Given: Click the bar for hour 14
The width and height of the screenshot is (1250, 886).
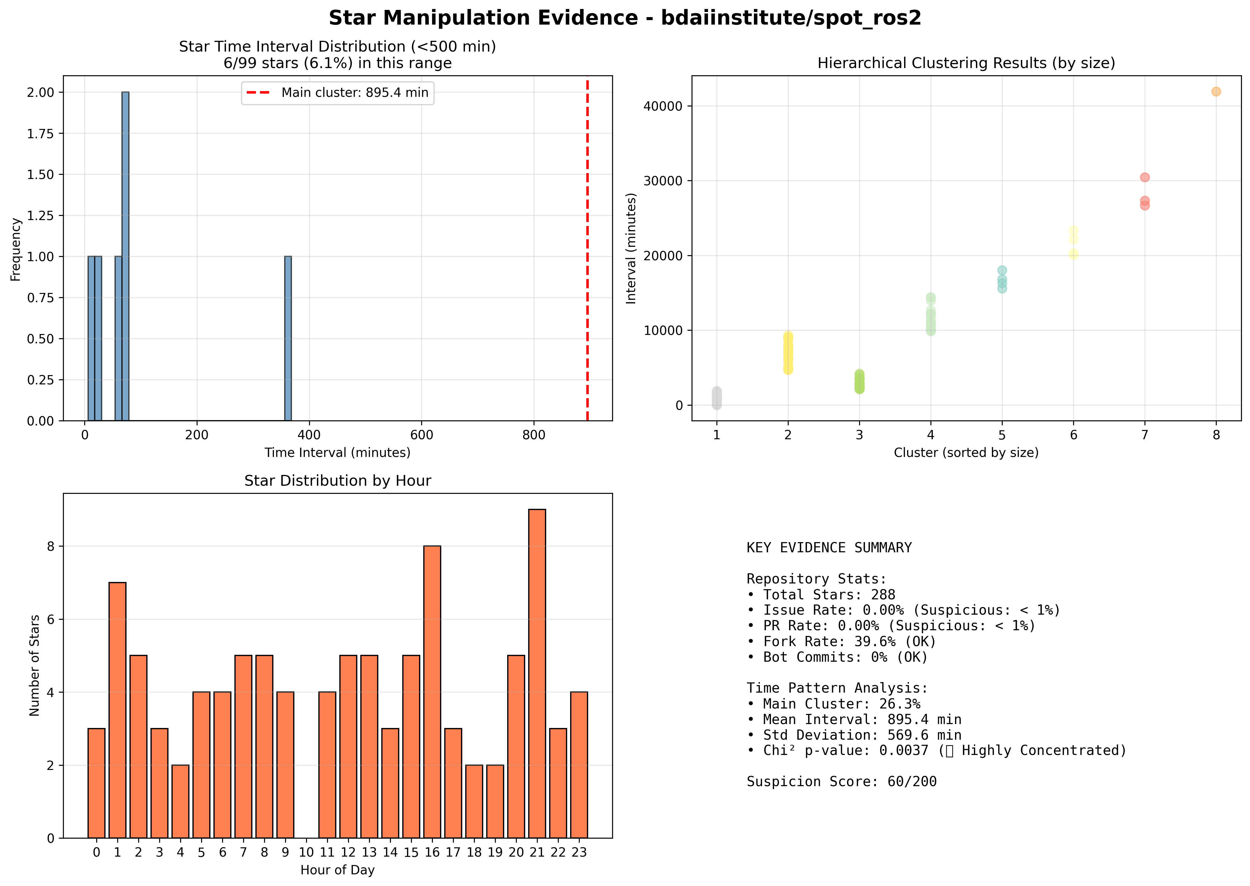Looking at the screenshot, I should [x=390, y=783].
